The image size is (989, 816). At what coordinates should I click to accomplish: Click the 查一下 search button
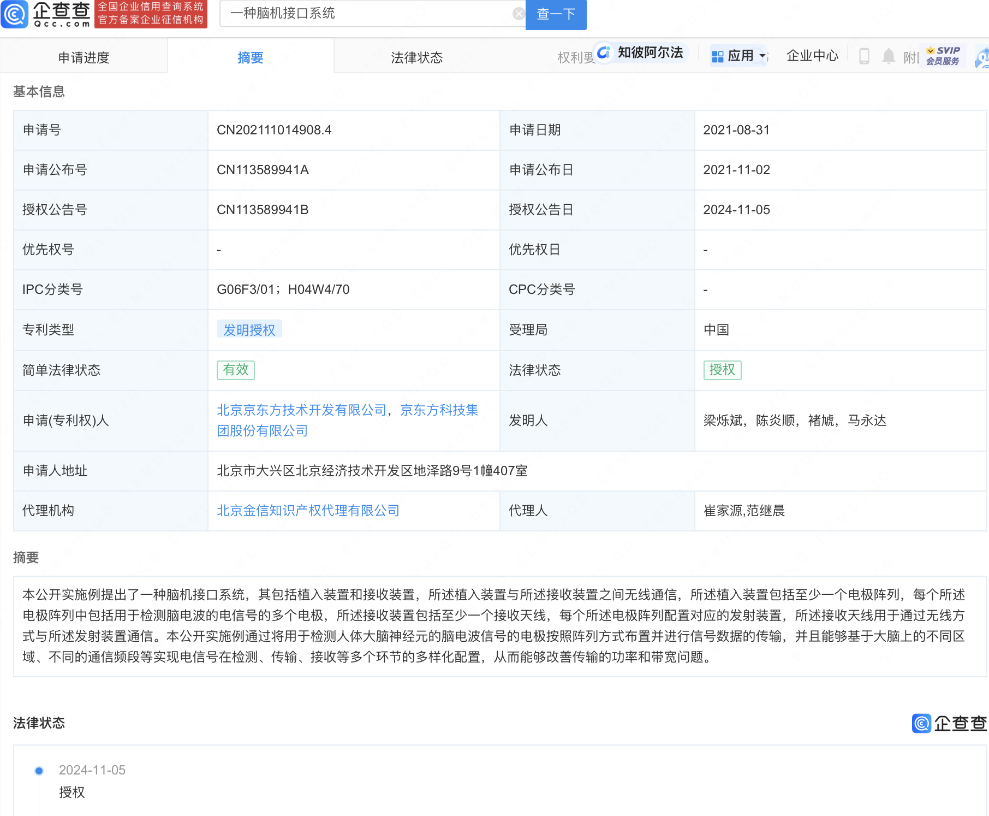556,14
